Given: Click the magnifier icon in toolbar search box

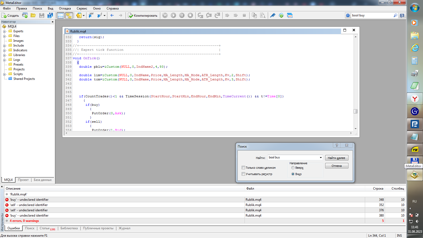Looking at the screenshot, I should click(395, 16).
